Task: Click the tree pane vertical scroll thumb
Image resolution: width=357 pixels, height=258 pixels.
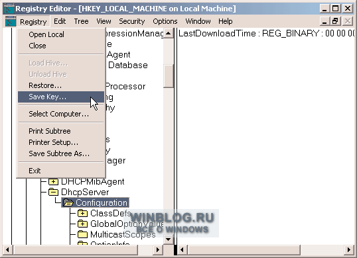Action: 169,76
